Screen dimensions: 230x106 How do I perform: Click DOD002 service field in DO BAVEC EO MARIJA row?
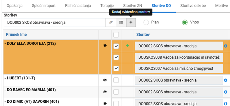[x=179, y=92]
